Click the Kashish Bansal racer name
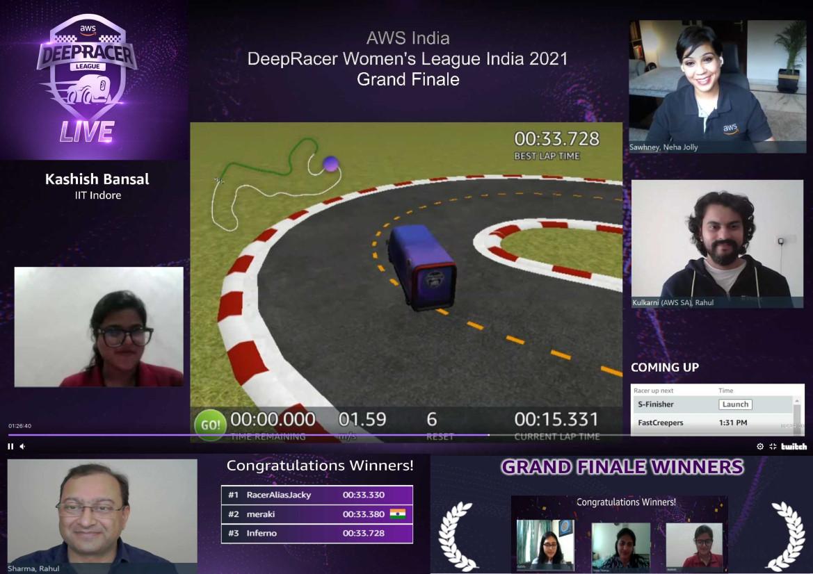 tap(97, 179)
